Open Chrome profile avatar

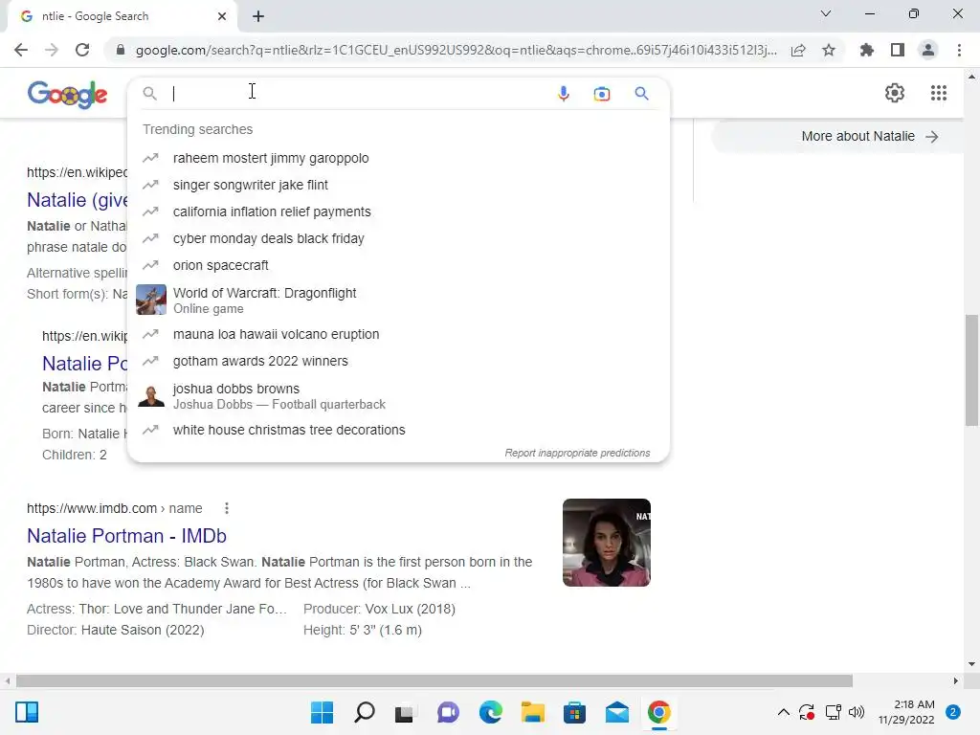pos(928,50)
